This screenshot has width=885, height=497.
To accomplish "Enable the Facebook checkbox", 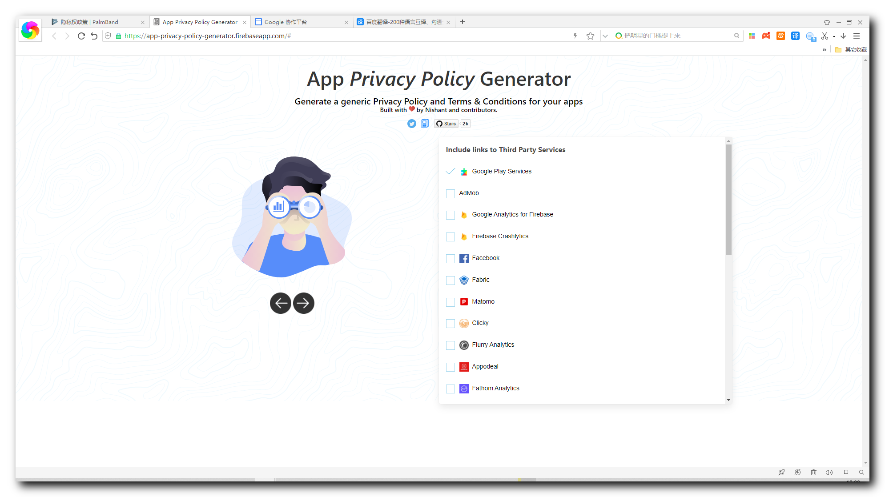I will click(451, 258).
